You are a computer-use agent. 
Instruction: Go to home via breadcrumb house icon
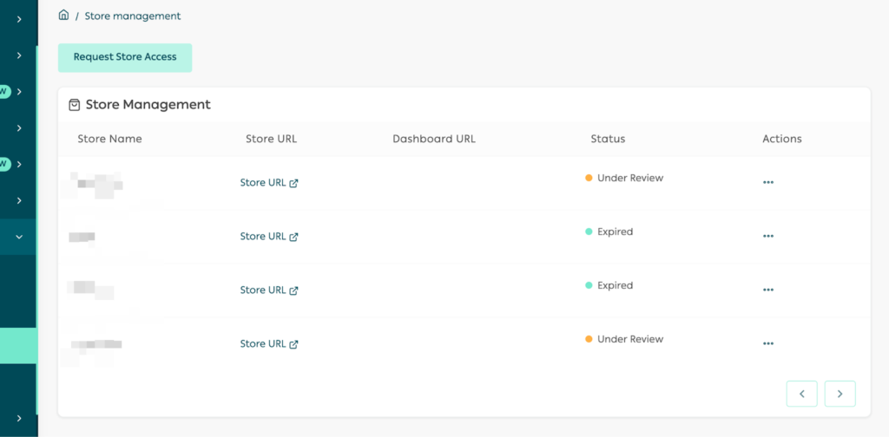click(x=63, y=16)
